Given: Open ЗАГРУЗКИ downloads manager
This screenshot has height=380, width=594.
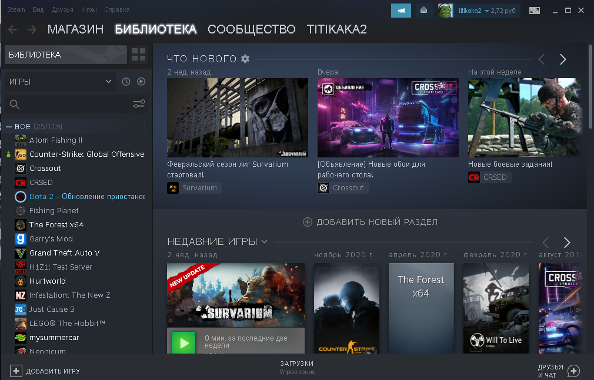Looking at the screenshot, I should (297, 367).
